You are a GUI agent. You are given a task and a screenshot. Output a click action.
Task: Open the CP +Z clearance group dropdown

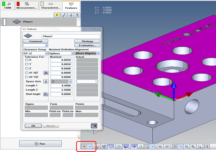coord(46,53)
